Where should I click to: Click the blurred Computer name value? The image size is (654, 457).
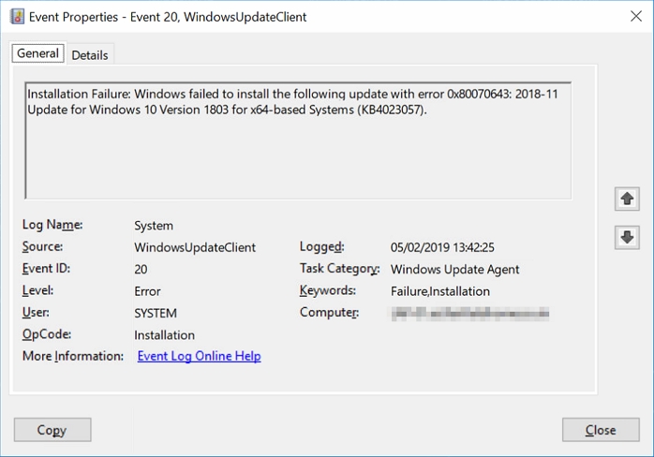(470, 313)
